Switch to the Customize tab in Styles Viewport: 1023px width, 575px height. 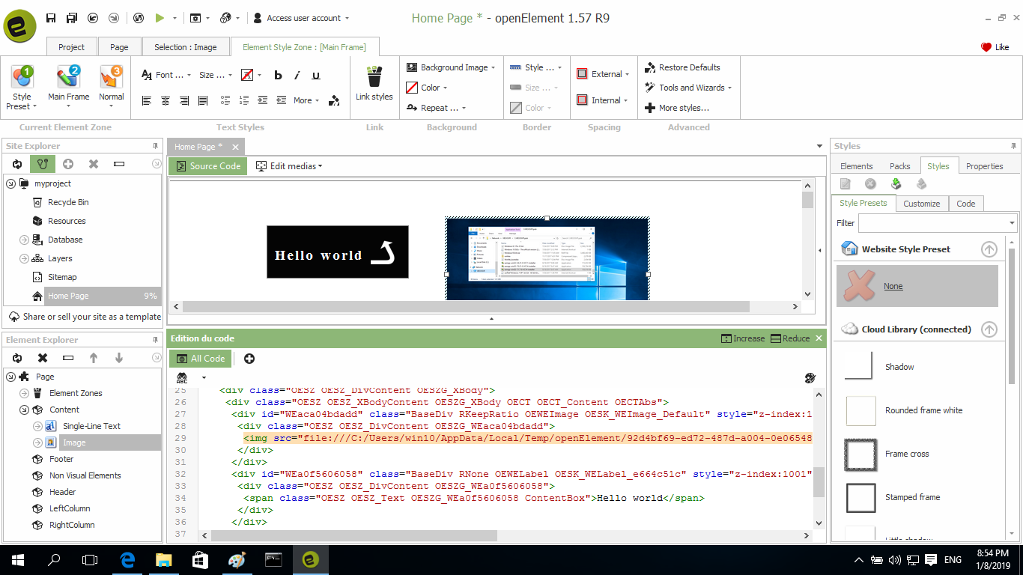coord(921,204)
